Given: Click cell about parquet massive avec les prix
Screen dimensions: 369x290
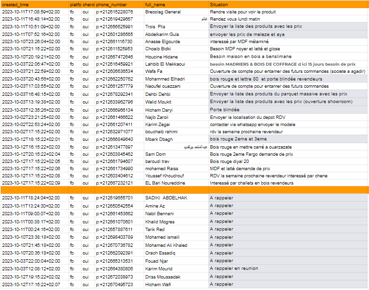Looking at the screenshot, I should pos(288,94).
